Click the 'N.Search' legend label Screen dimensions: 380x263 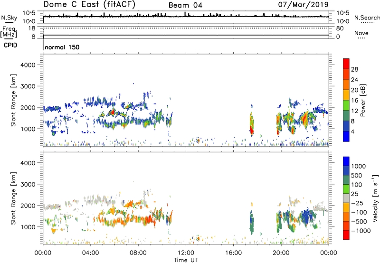tap(367, 18)
